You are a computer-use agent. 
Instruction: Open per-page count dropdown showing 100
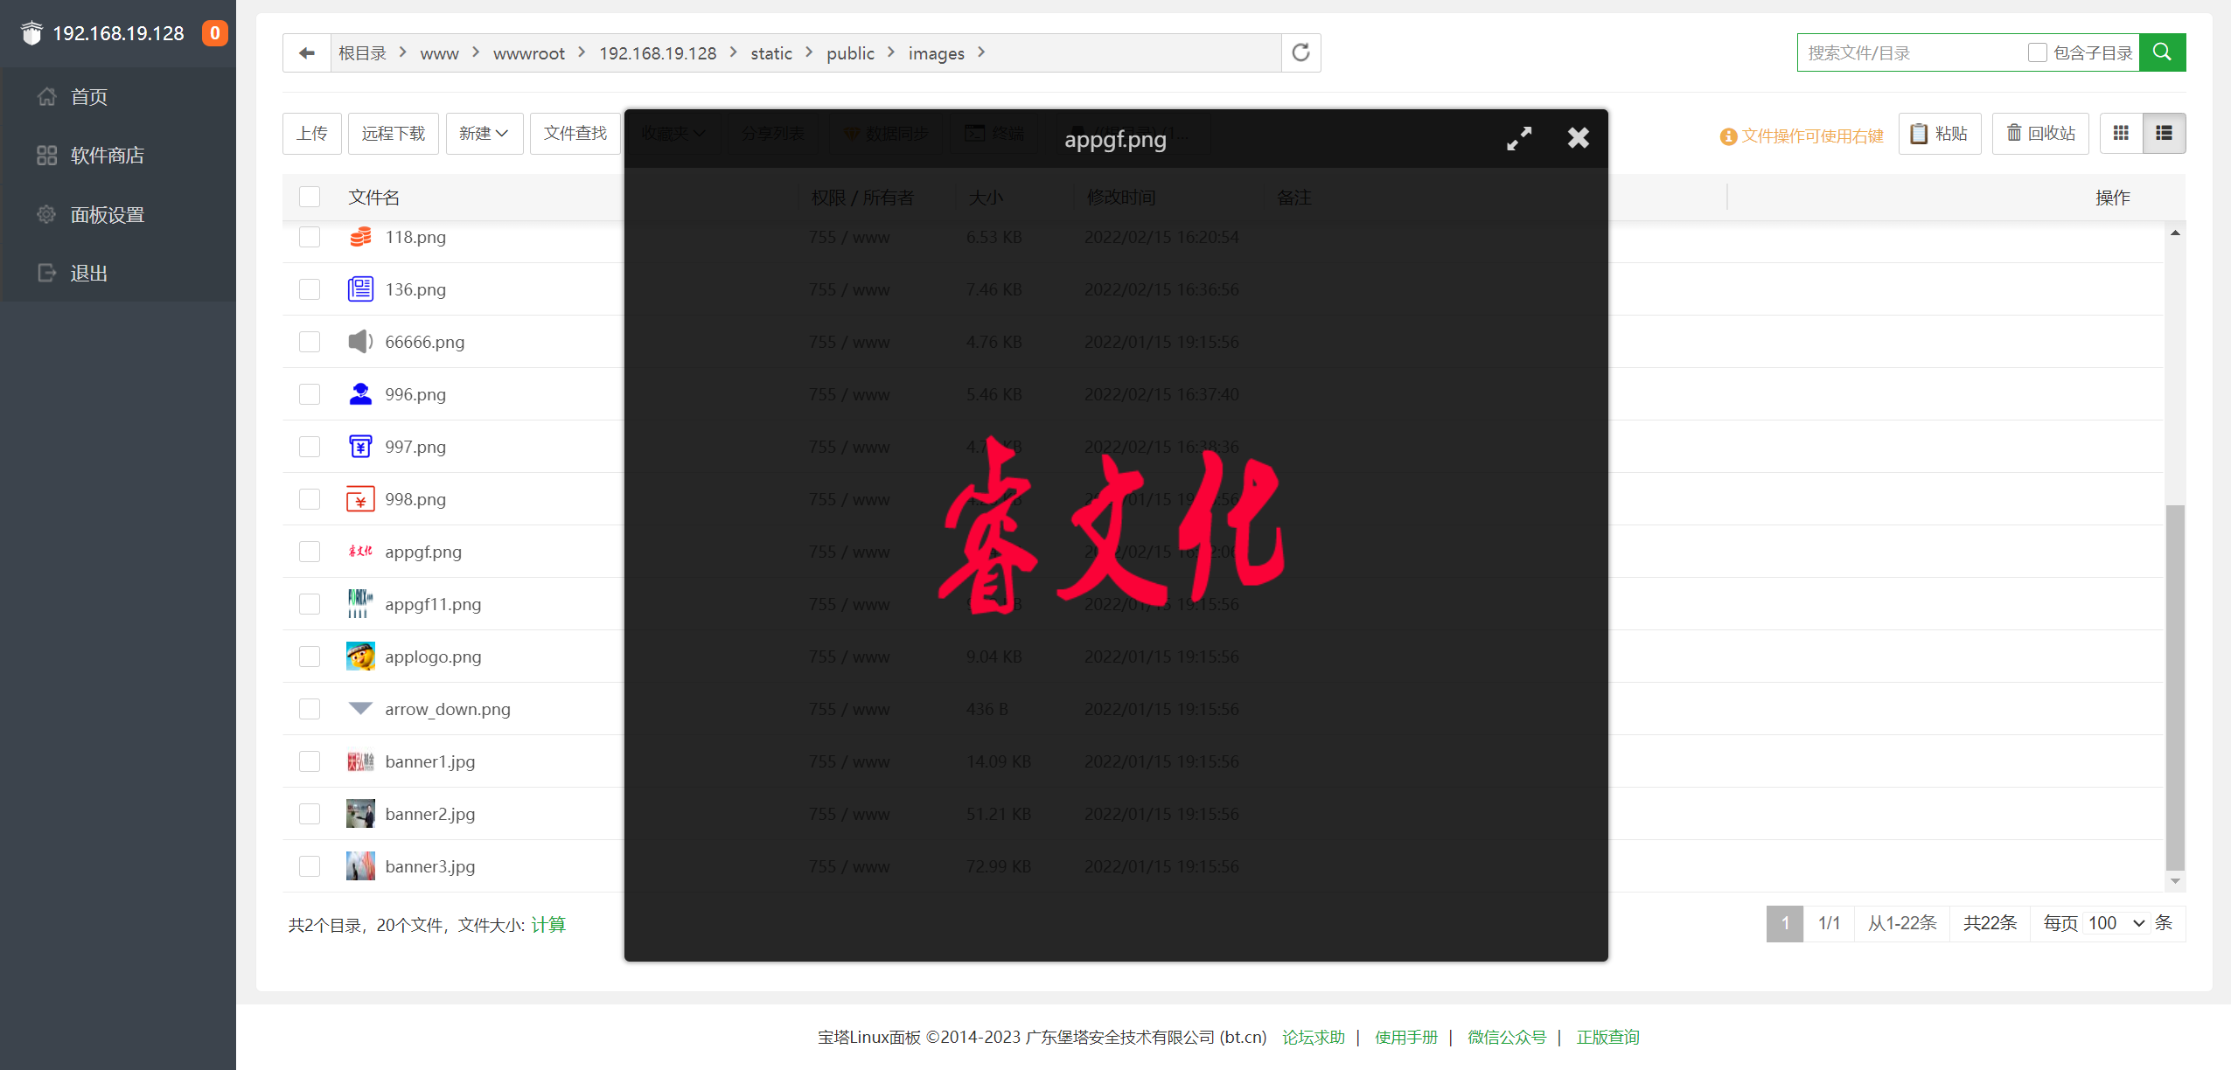(x=2116, y=923)
